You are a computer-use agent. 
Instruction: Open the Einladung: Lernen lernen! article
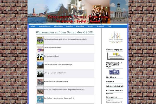[53, 48]
